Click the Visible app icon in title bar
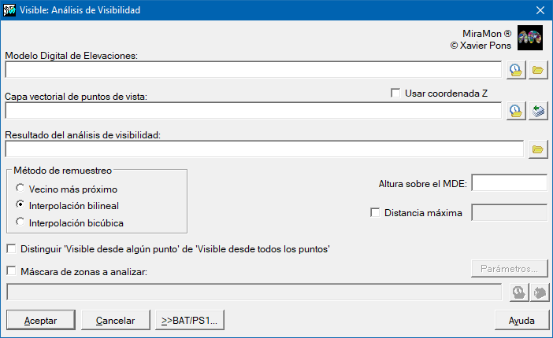Viewport: 553px width, 338px height. [10, 10]
